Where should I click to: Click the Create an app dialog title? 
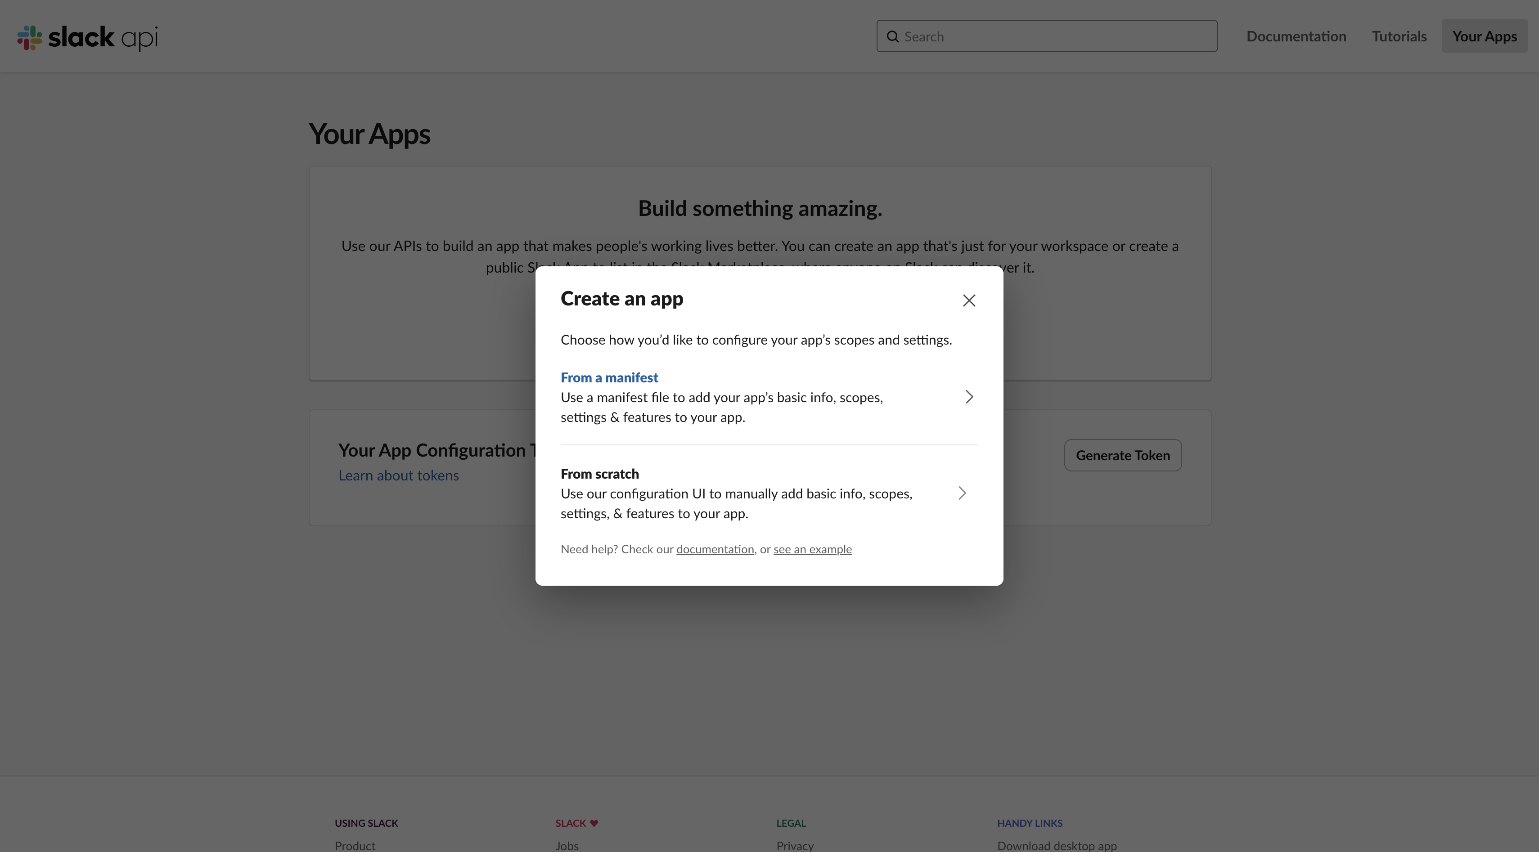pos(622,299)
